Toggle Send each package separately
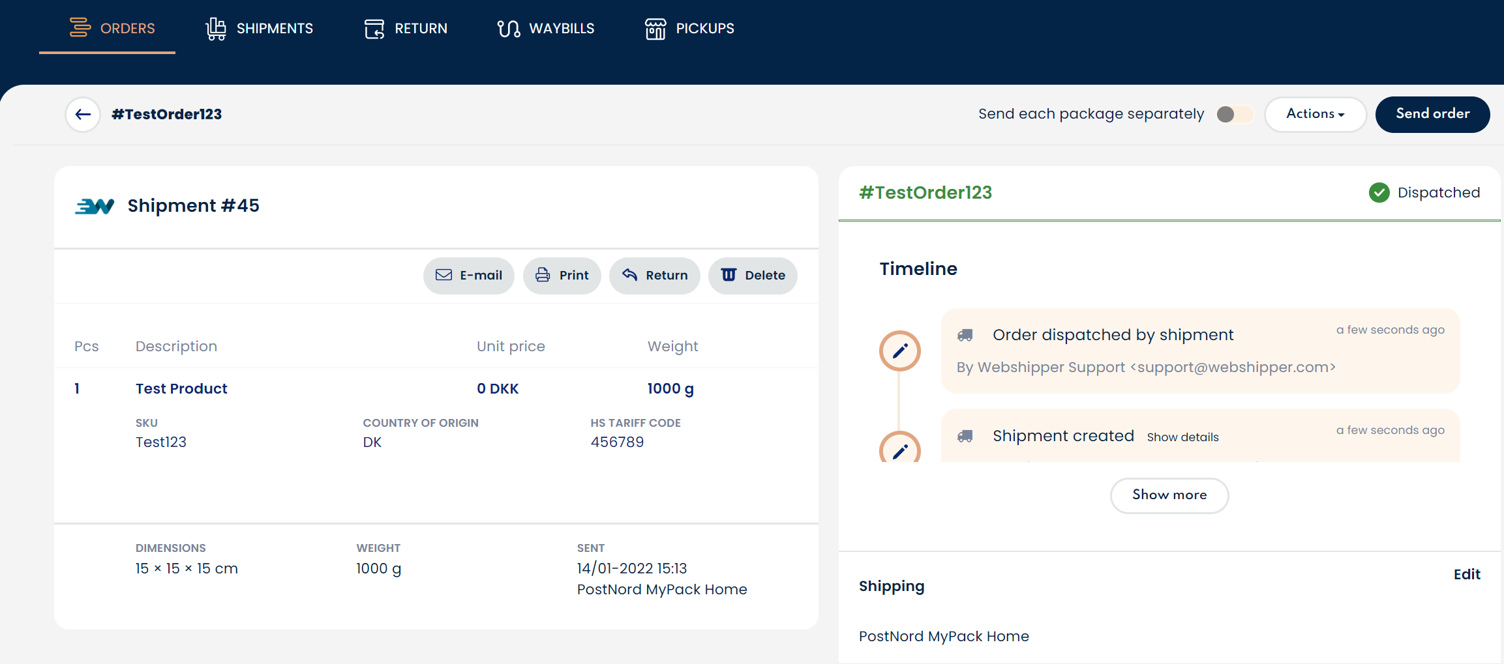 pyautogui.click(x=1235, y=114)
